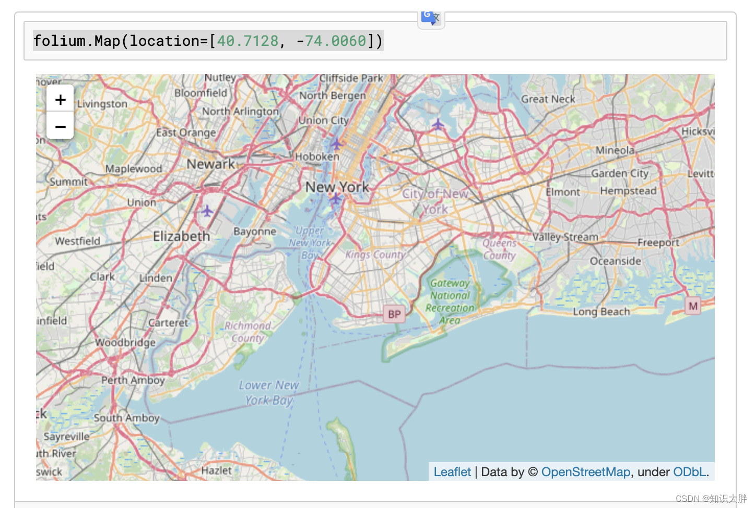The height and width of the screenshot is (508, 755).
Task: Click the Elizabeth city label
Action: [x=182, y=236]
